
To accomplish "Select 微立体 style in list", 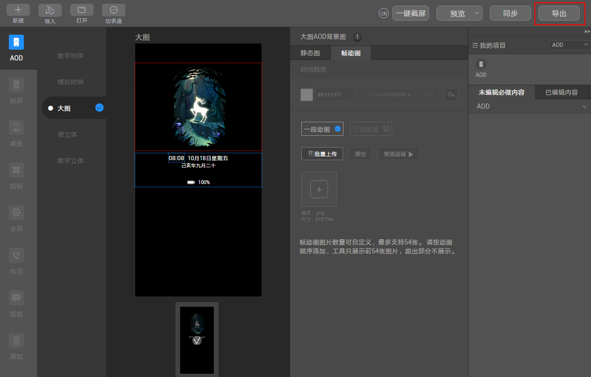I will (x=67, y=134).
